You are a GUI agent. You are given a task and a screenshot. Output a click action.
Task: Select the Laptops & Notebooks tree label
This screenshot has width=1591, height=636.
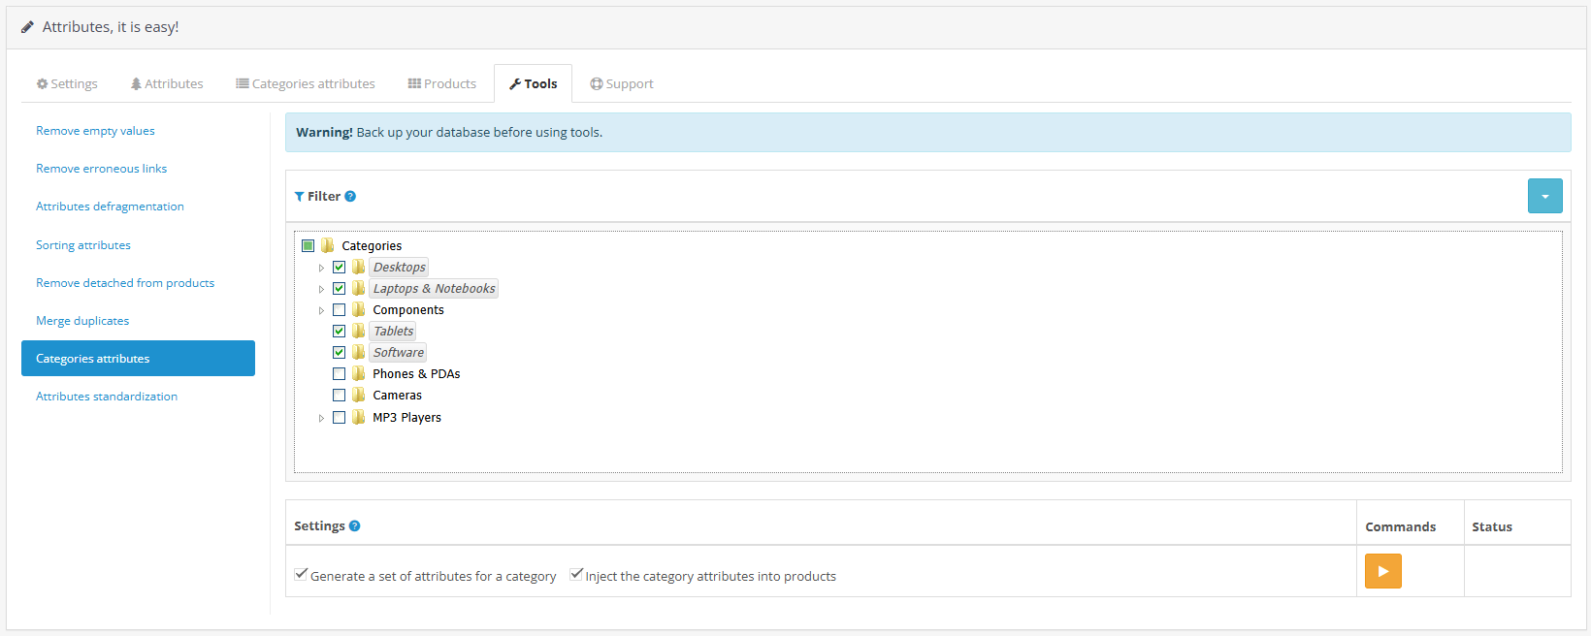[435, 289]
